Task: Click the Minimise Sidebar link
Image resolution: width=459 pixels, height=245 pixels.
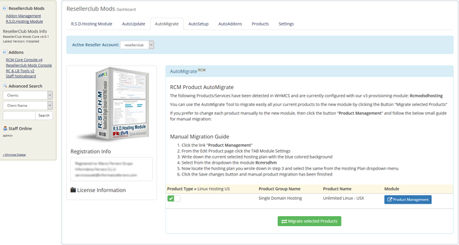Action: [x=14, y=155]
